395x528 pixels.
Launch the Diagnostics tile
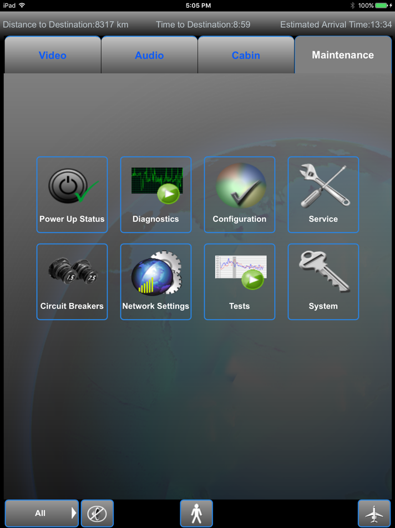156,195
